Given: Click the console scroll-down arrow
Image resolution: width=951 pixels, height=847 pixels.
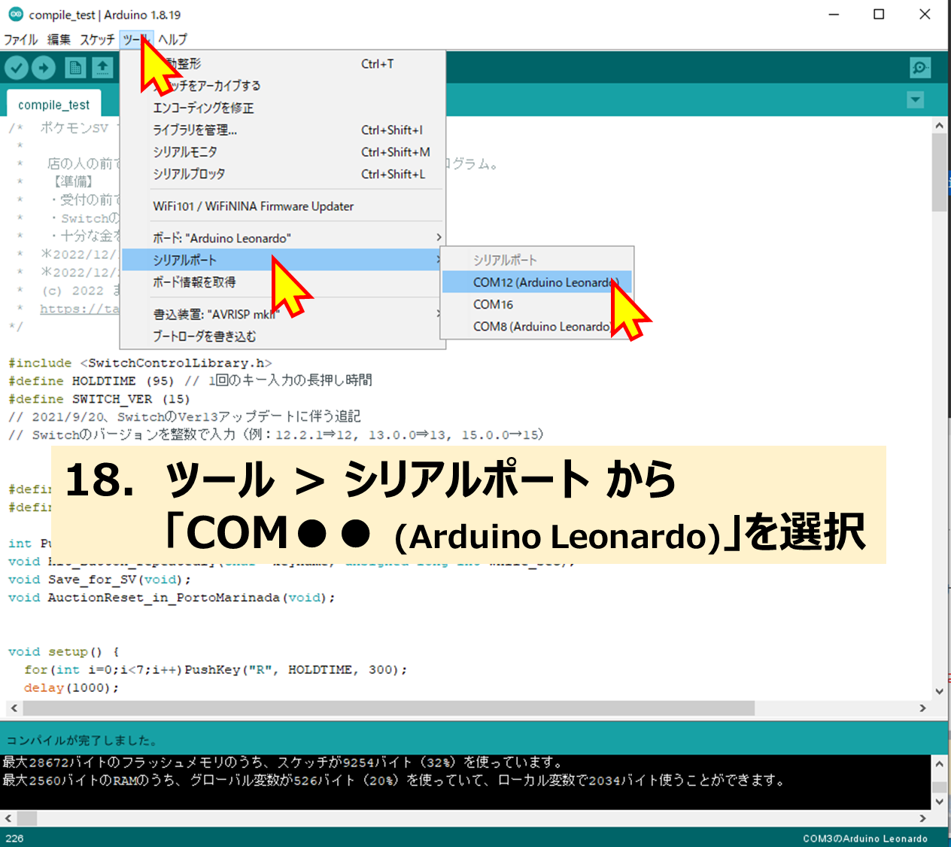Looking at the screenshot, I should pyautogui.click(x=939, y=802).
